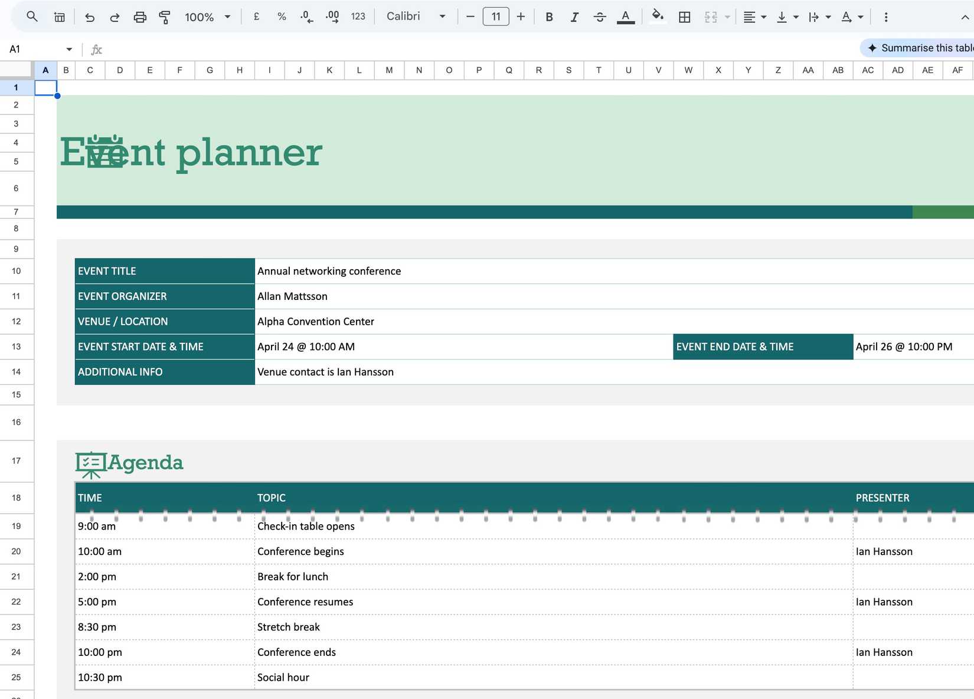The width and height of the screenshot is (974, 699).
Task: Apply italic formatting
Action: [574, 17]
